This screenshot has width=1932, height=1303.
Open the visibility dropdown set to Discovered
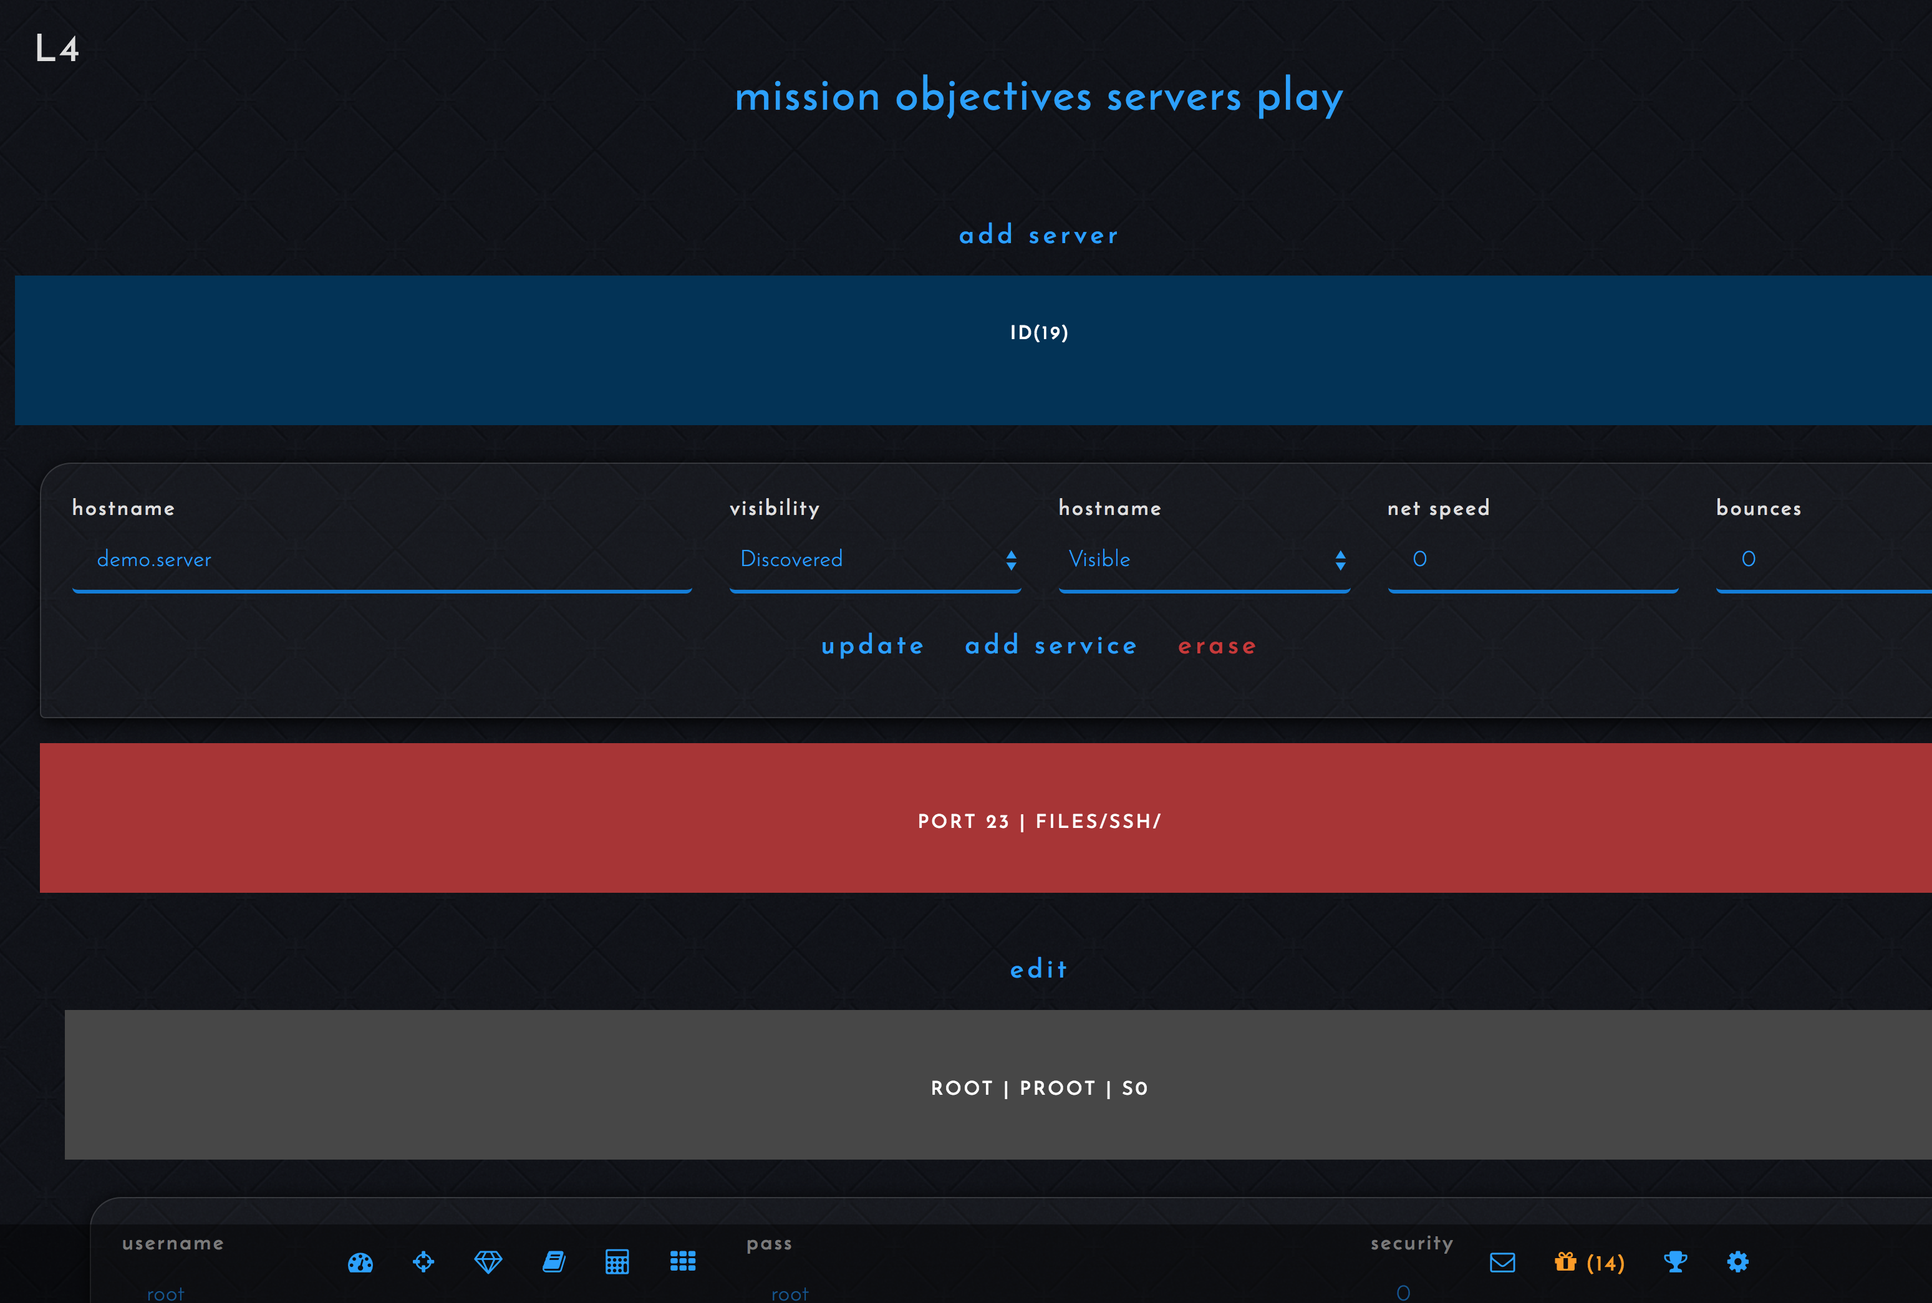[x=874, y=559]
